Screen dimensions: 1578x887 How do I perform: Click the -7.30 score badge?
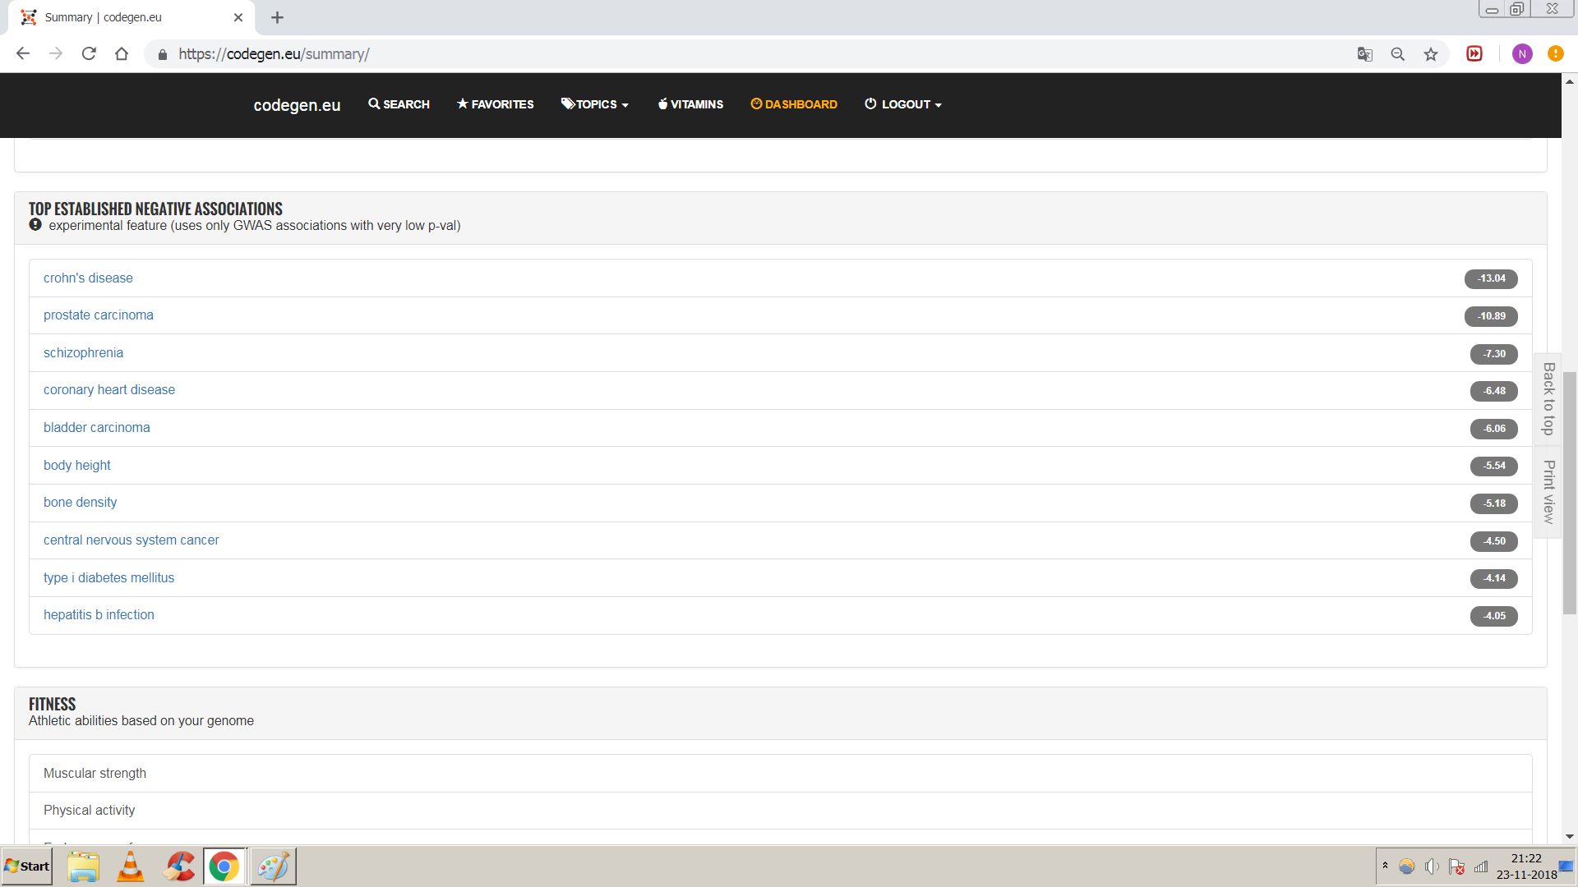point(1494,354)
